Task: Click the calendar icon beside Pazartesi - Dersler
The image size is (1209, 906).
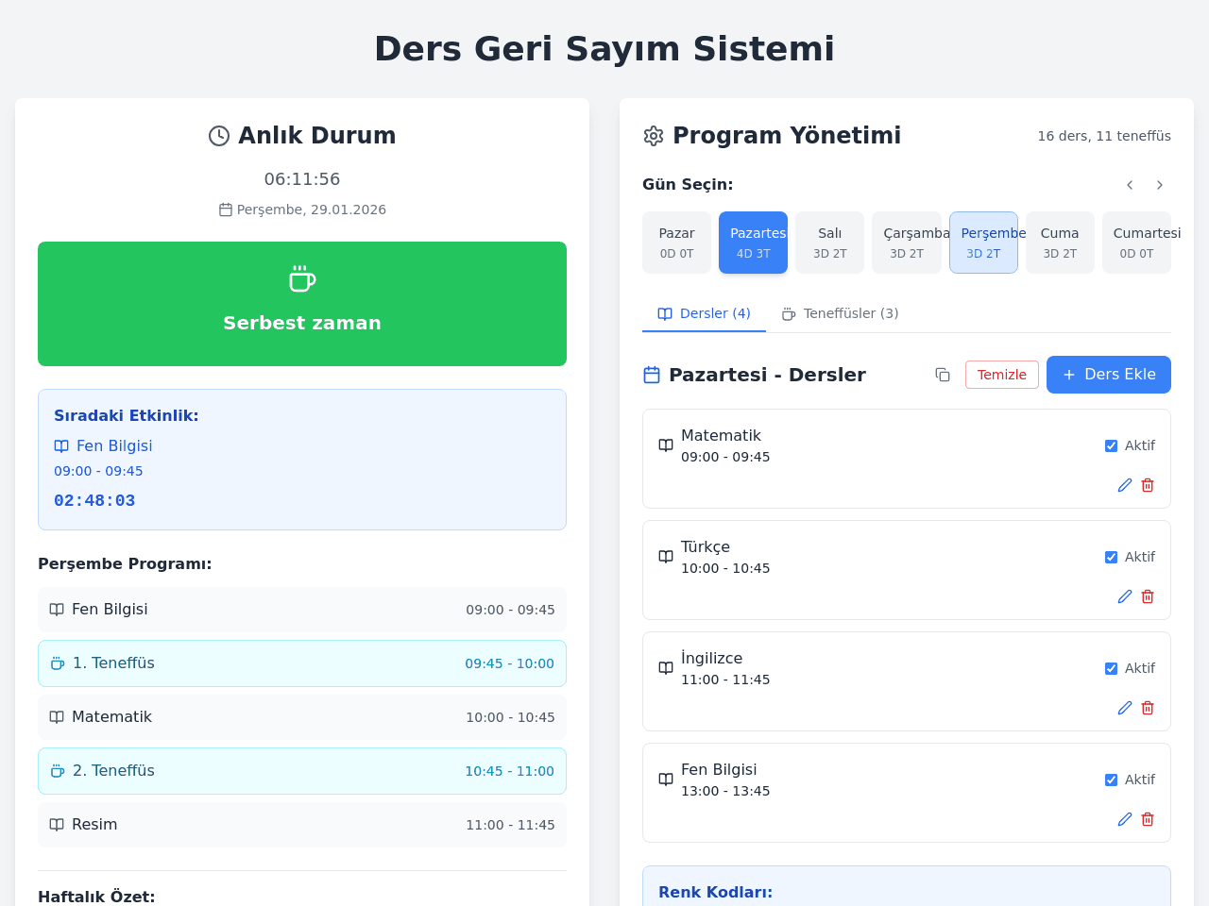Action: pyautogui.click(x=652, y=375)
